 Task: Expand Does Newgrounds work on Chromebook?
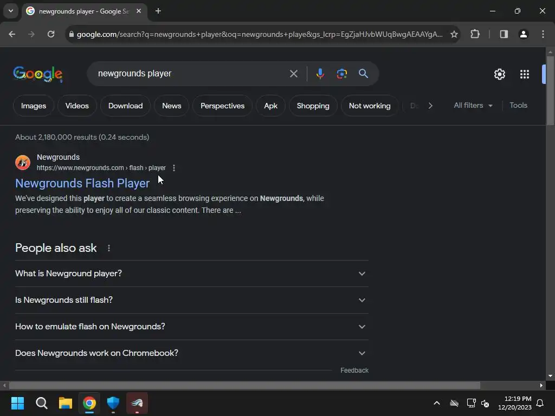191,353
